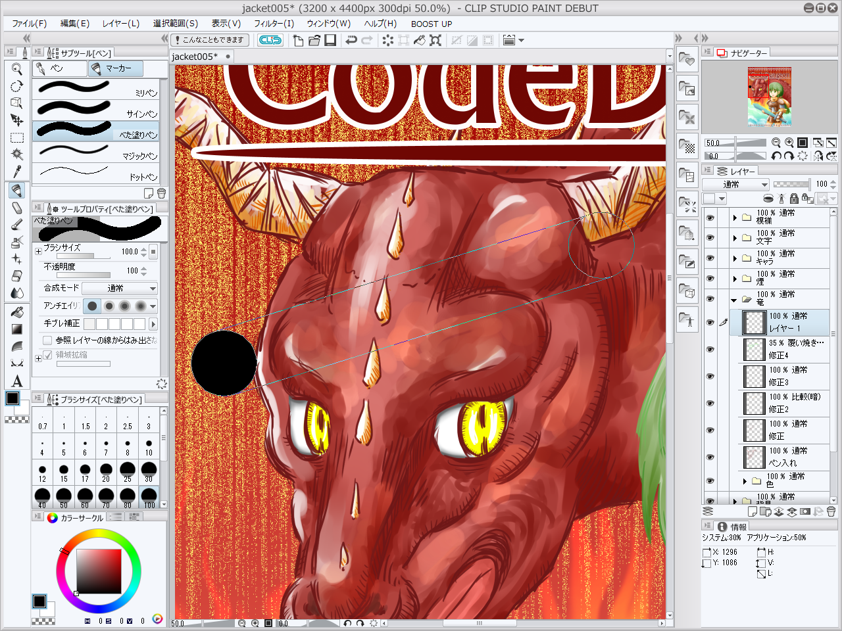Screen dimensions: 842x631
Task: Open the ウィンドウ(W) menu
Action: coord(329,24)
